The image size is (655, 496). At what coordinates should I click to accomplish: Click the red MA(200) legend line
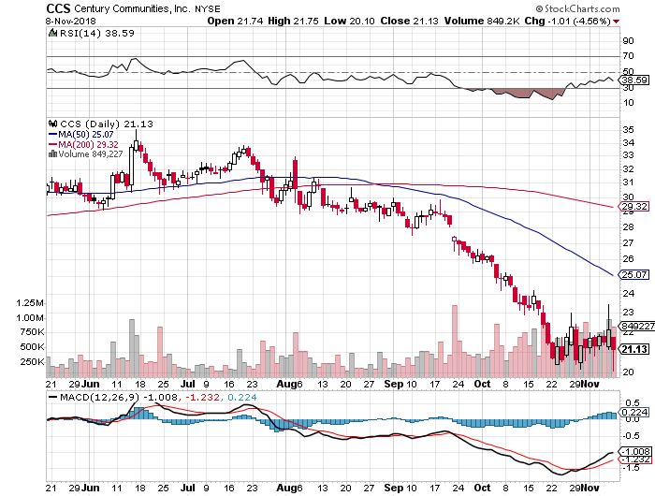[x=53, y=144]
